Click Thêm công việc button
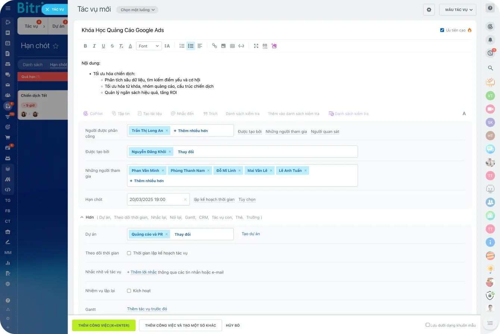Viewport: 500px width, 334px height. click(104, 325)
